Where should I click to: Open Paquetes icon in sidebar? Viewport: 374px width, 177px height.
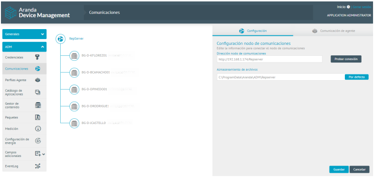[x=38, y=117]
